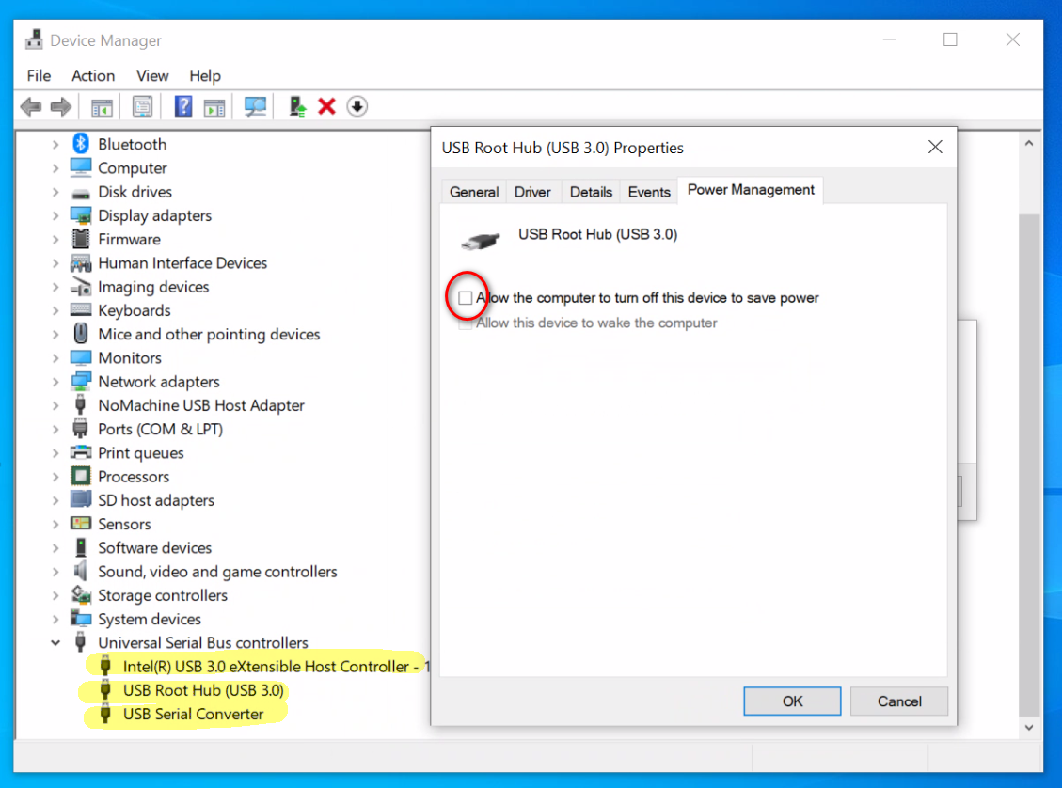Open the File menu
This screenshot has height=788, width=1062.
[x=39, y=76]
